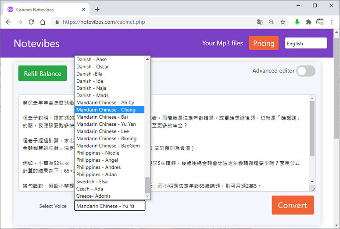Open the green download extension icon
This screenshot has width=340, height=229.
point(297,22)
